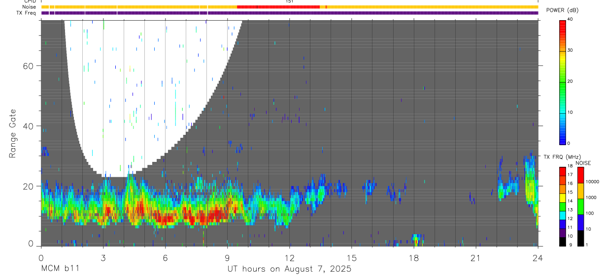
Task: Click the POWER (dB) rainbow color bar
Action: (562, 82)
